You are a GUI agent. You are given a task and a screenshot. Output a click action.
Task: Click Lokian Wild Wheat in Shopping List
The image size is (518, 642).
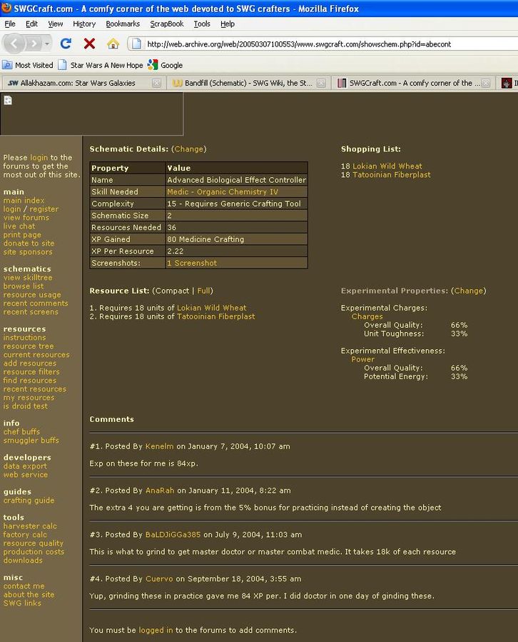click(x=387, y=166)
